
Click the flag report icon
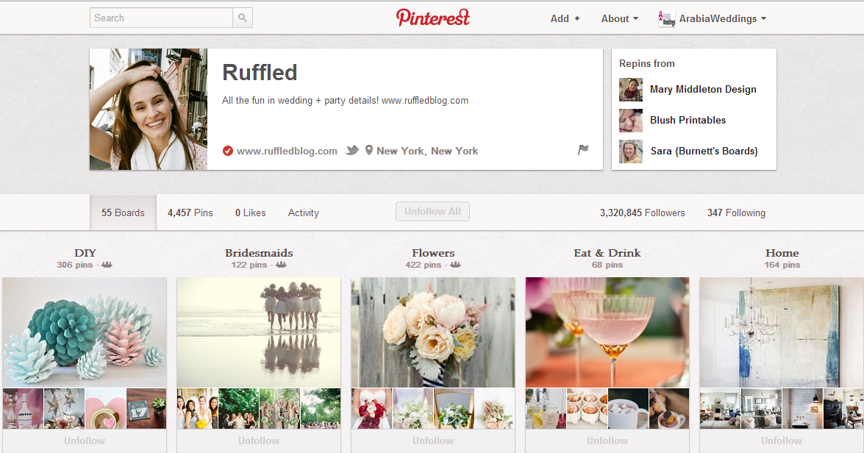coord(583,149)
